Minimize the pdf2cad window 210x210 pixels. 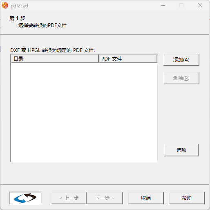[x=163, y=5]
